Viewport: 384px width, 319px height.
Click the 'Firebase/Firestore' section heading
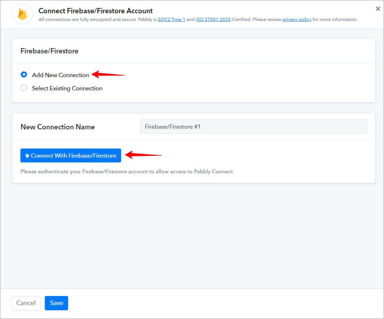click(50, 51)
